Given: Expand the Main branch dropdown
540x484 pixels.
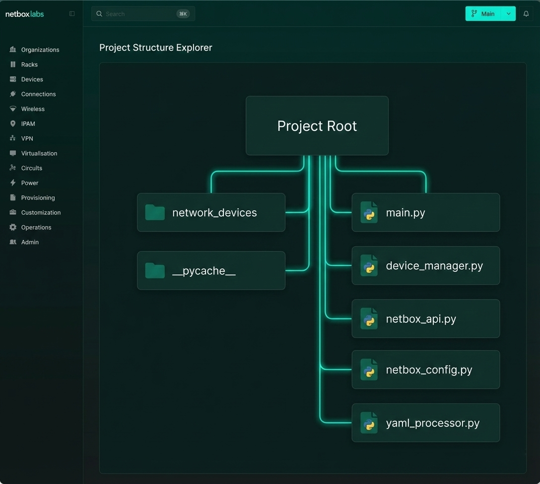Looking at the screenshot, I should pyautogui.click(x=487, y=13).
